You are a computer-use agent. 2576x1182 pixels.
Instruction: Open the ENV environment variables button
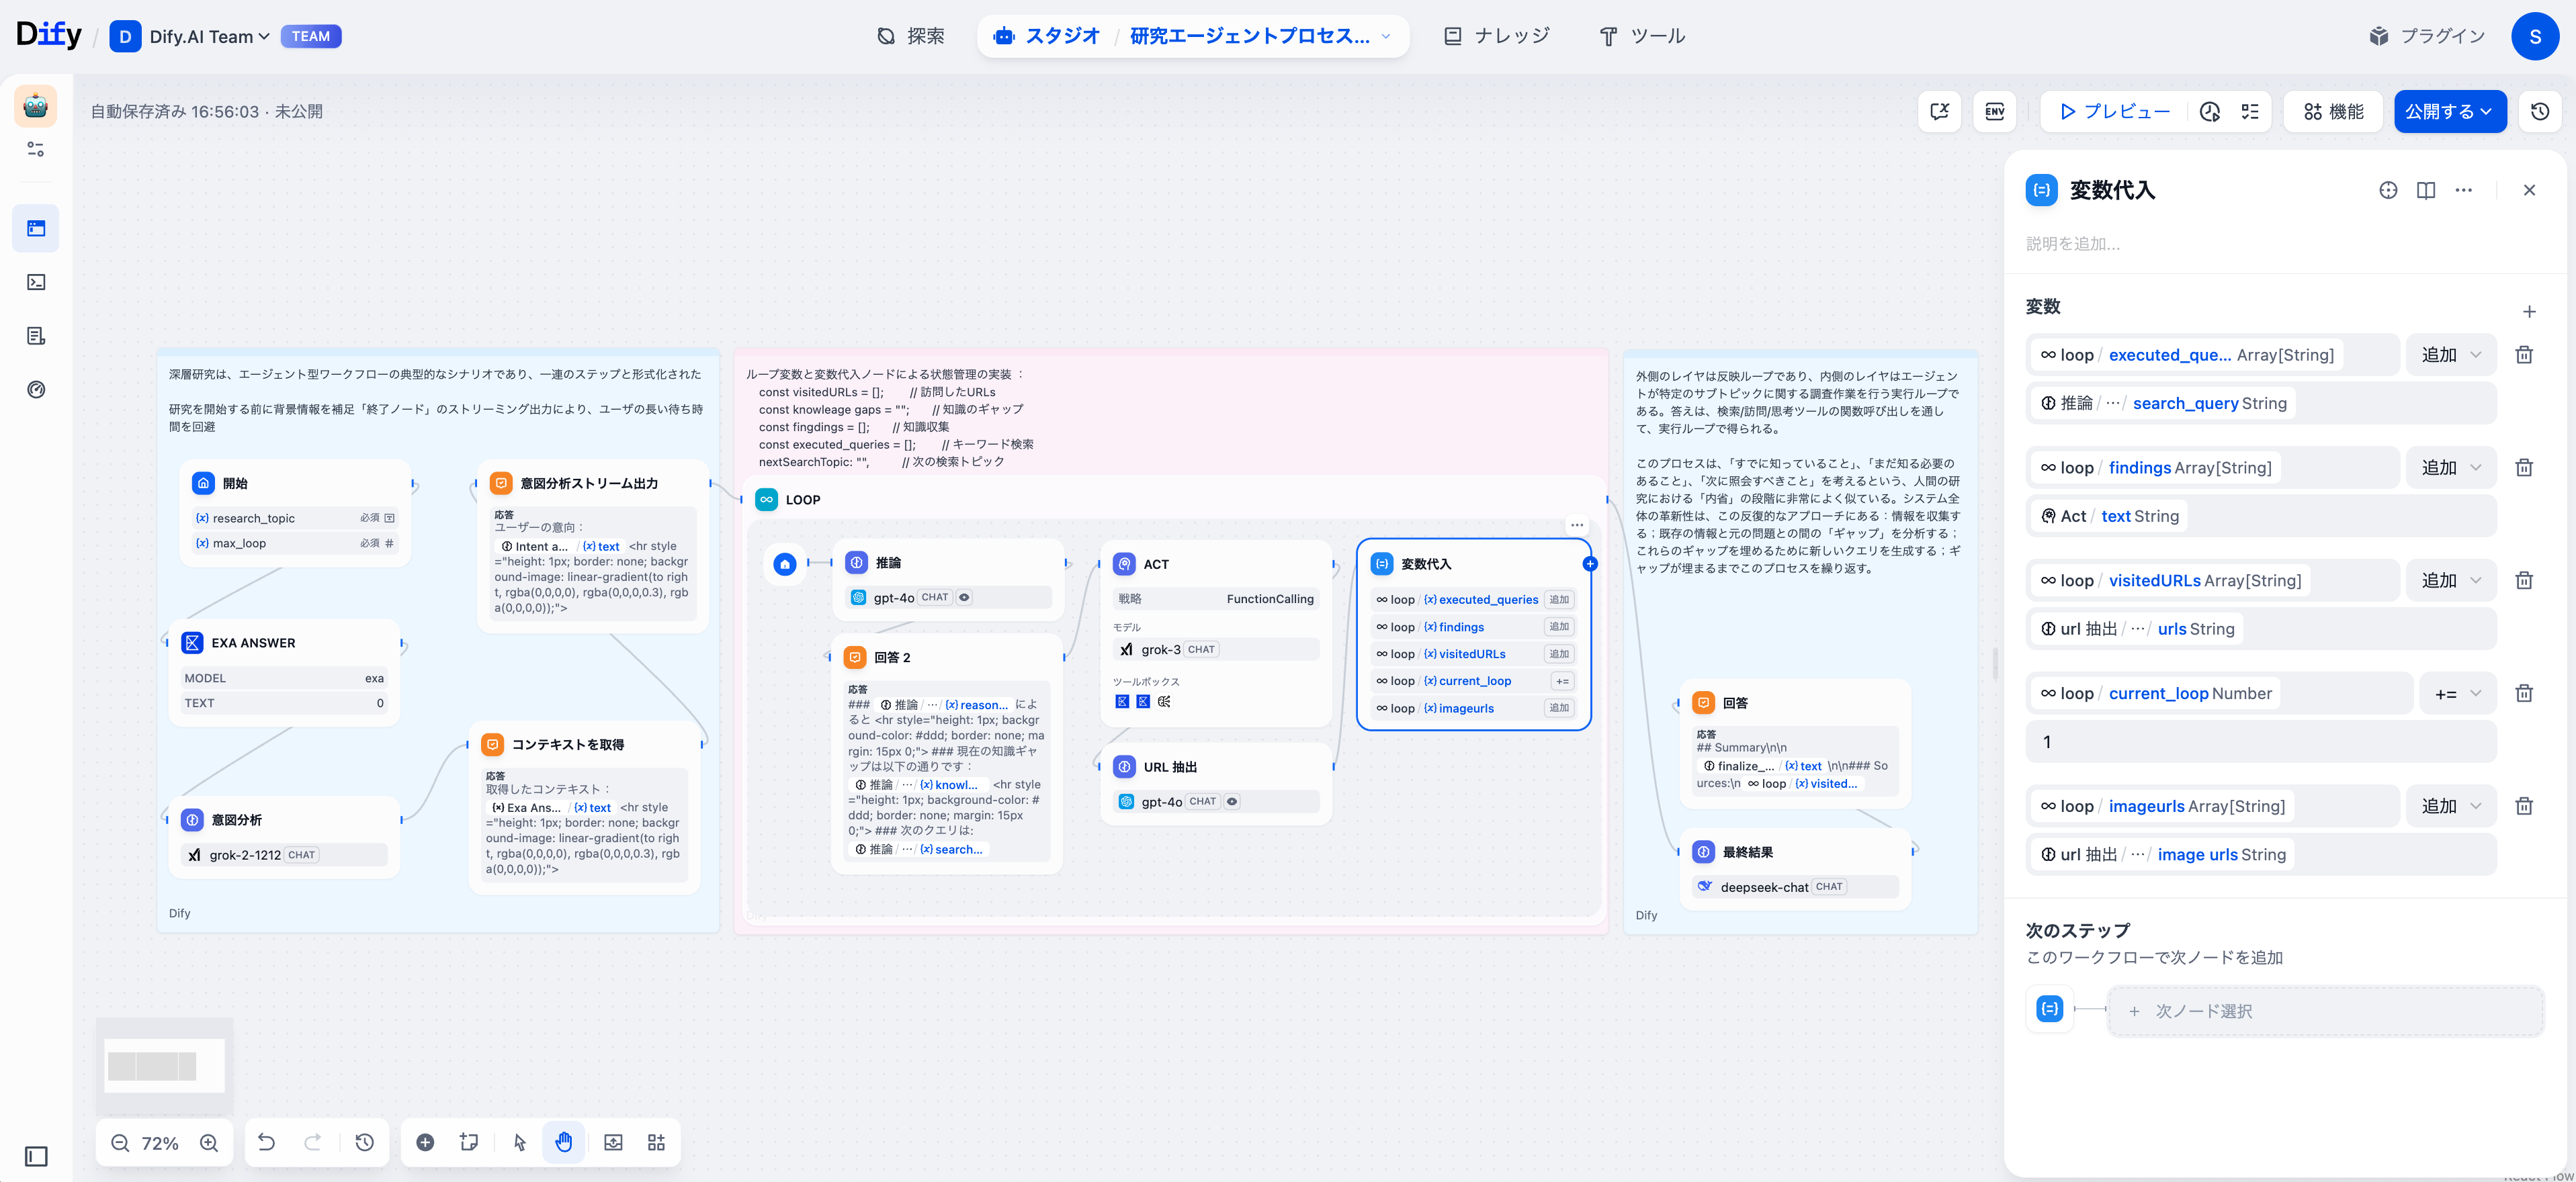coord(1994,112)
